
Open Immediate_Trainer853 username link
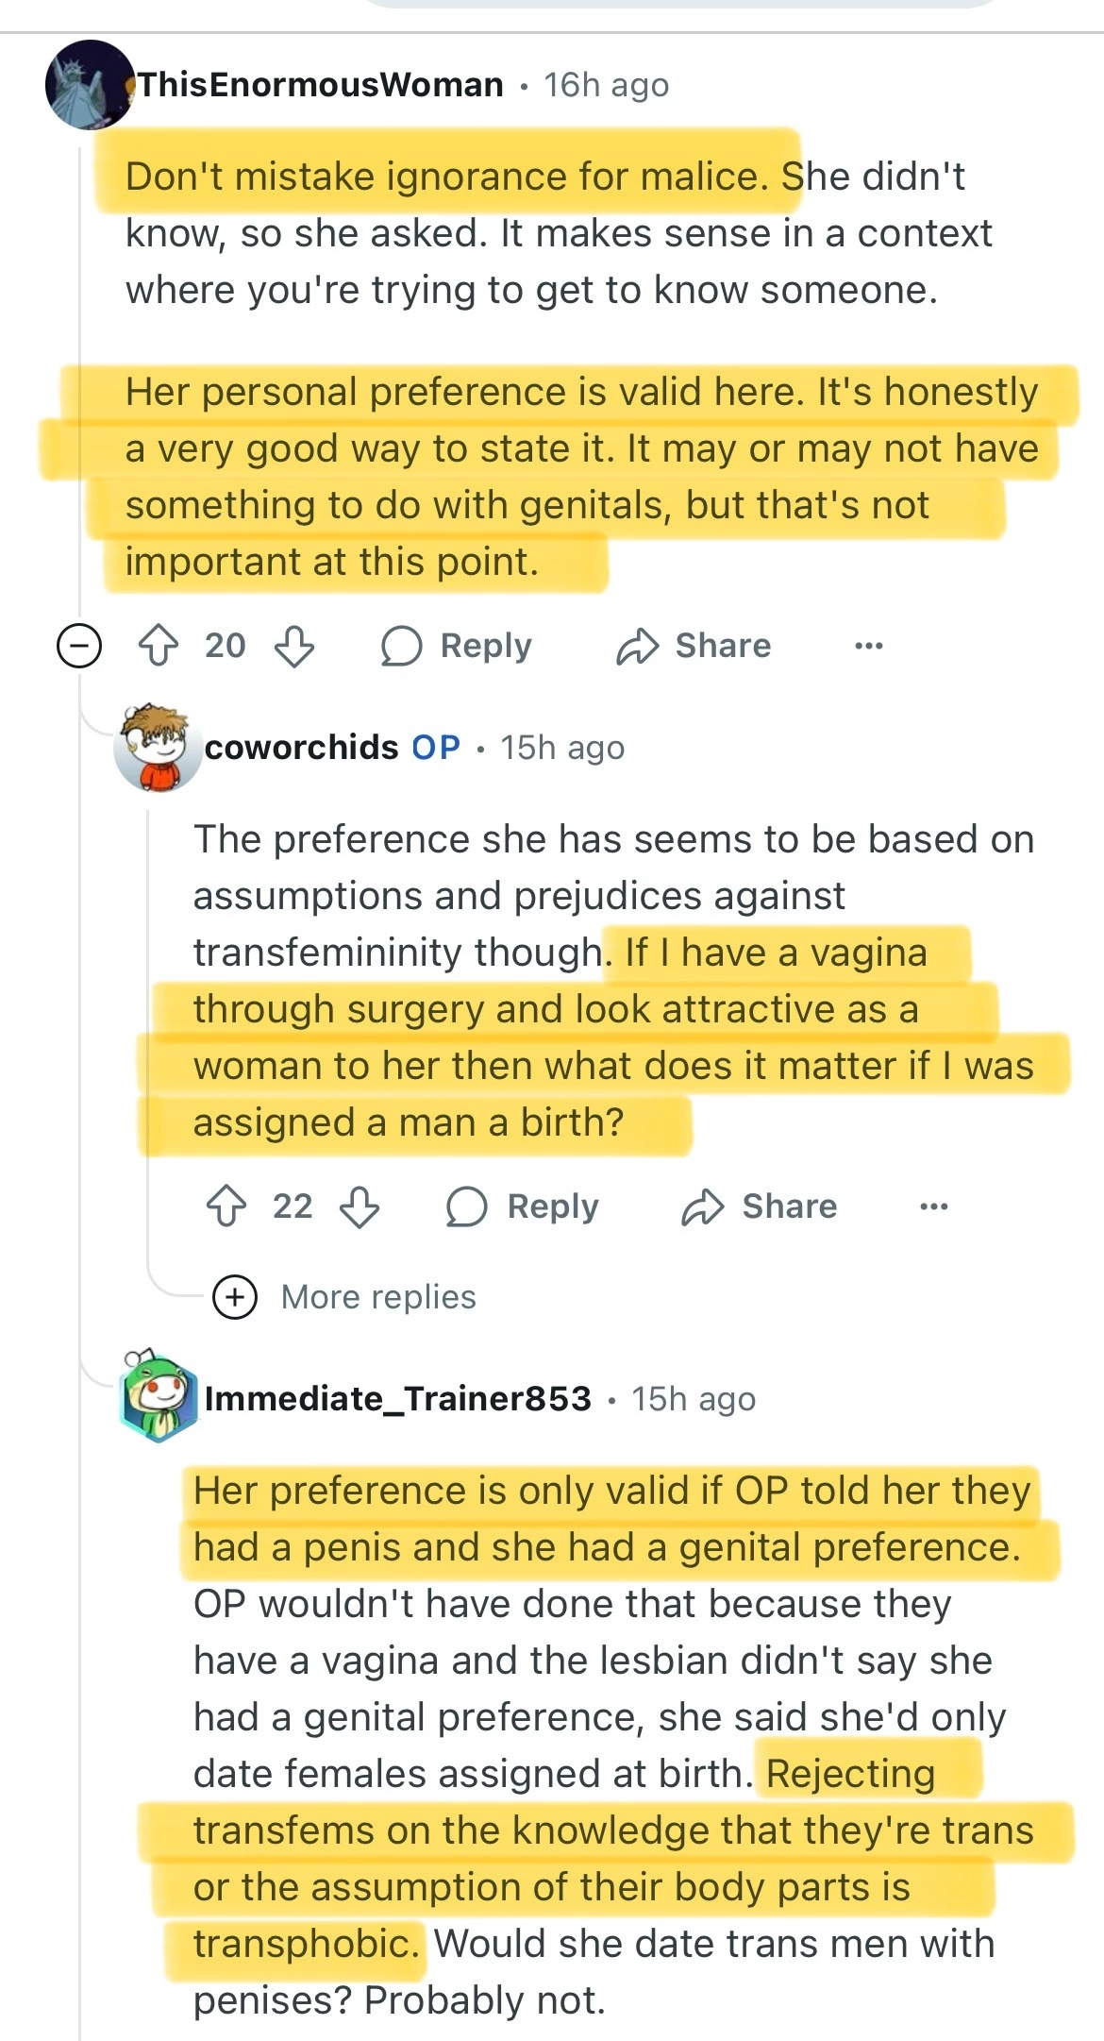coord(397,1398)
